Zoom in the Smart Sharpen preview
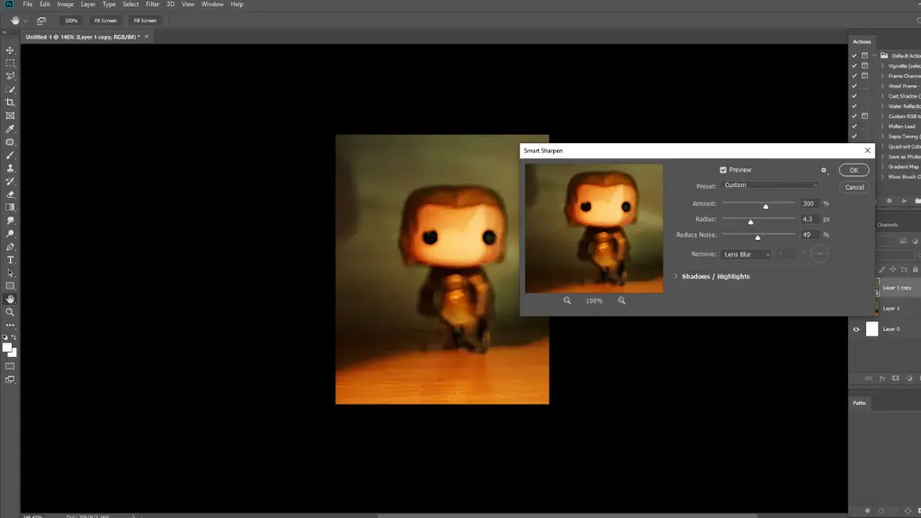921x518 pixels. pyautogui.click(x=621, y=300)
